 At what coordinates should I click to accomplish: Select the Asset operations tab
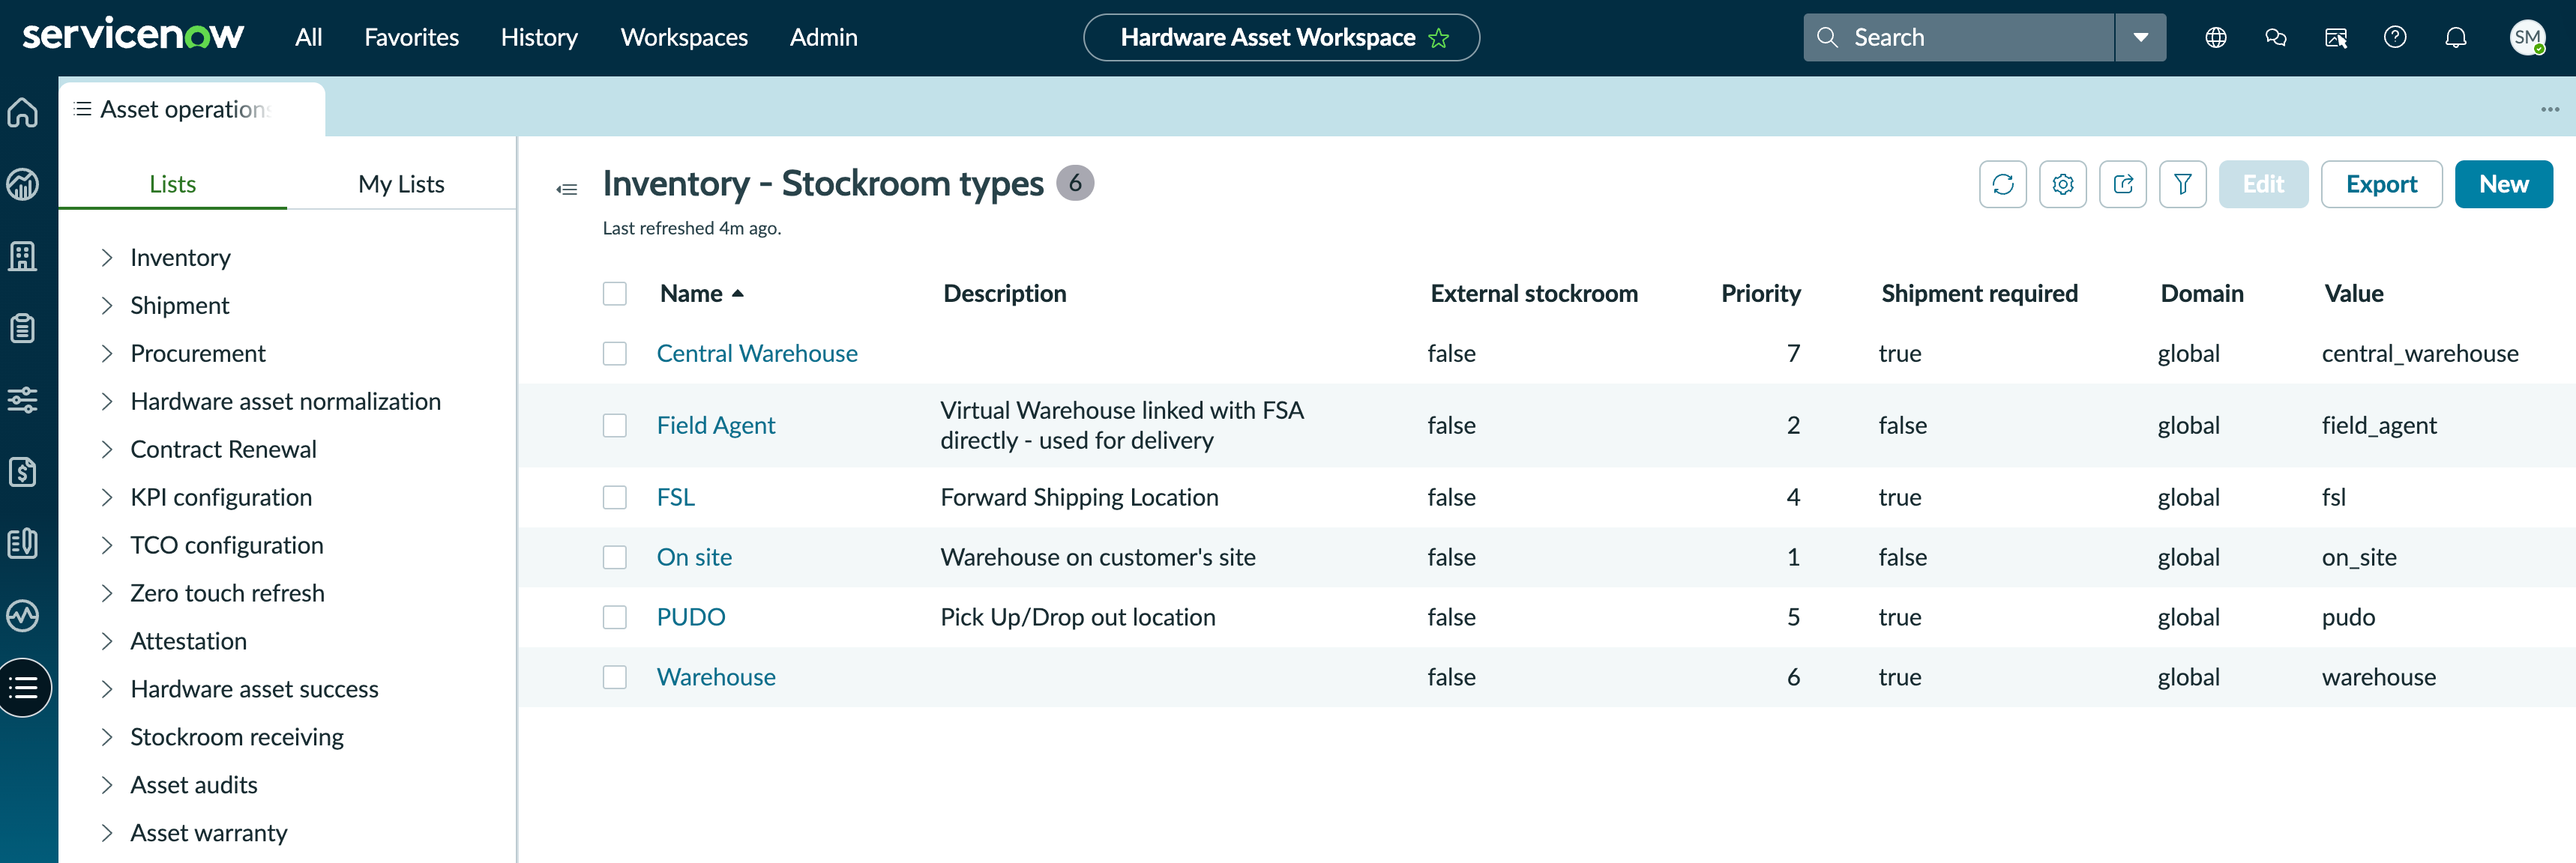[192, 109]
